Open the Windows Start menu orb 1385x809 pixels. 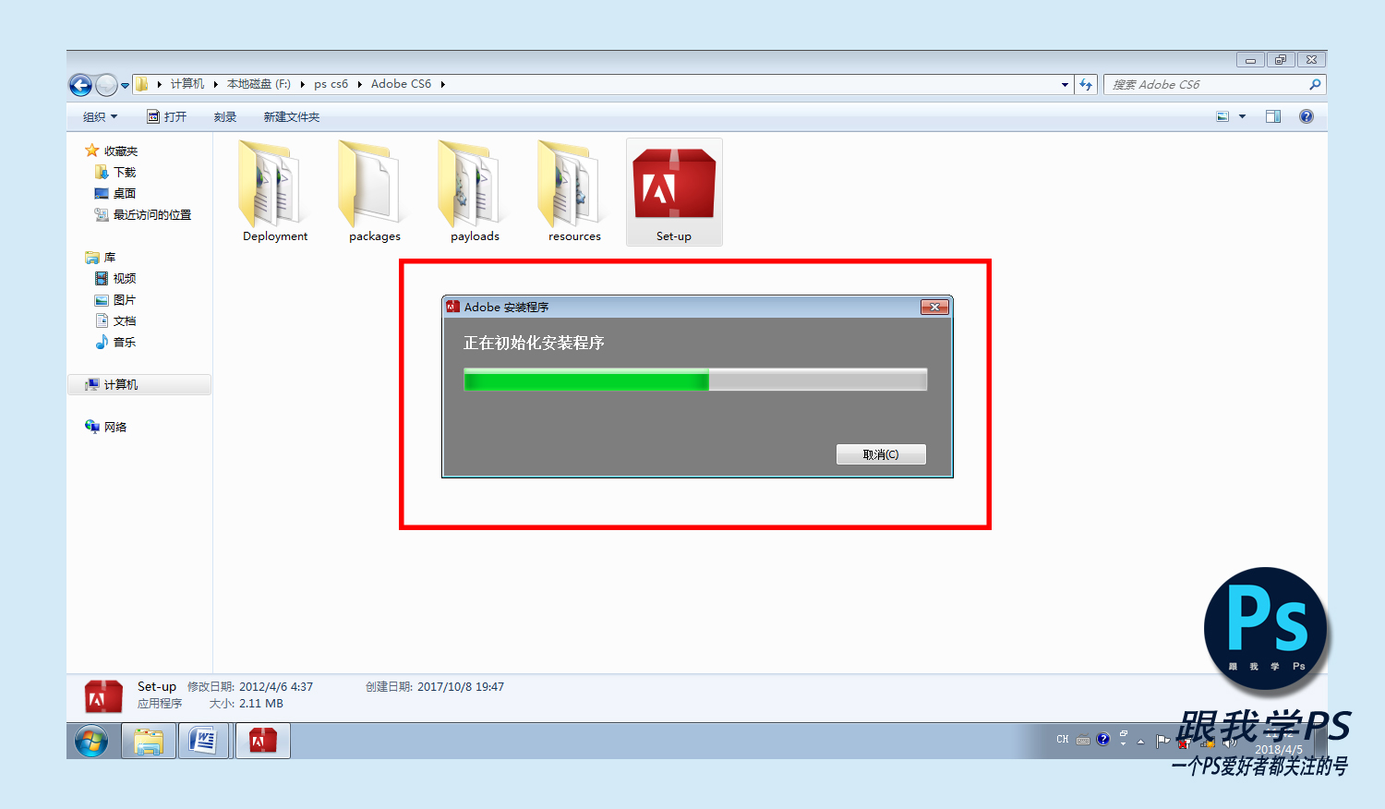[x=91, y=741]
